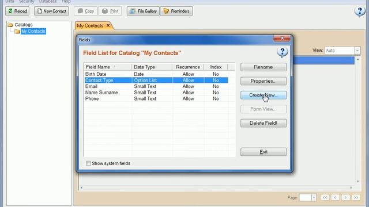Close the Fields dialog window

[x=282, y=39]
